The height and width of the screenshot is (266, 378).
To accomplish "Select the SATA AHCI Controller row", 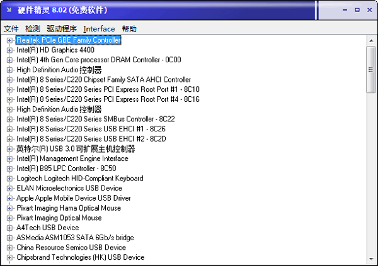I will [104, 80].
